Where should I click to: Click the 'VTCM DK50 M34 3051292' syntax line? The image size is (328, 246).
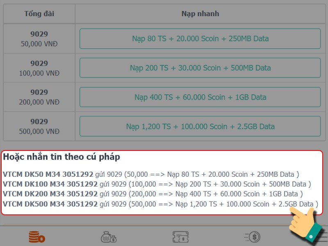click(x=151, y=174)
